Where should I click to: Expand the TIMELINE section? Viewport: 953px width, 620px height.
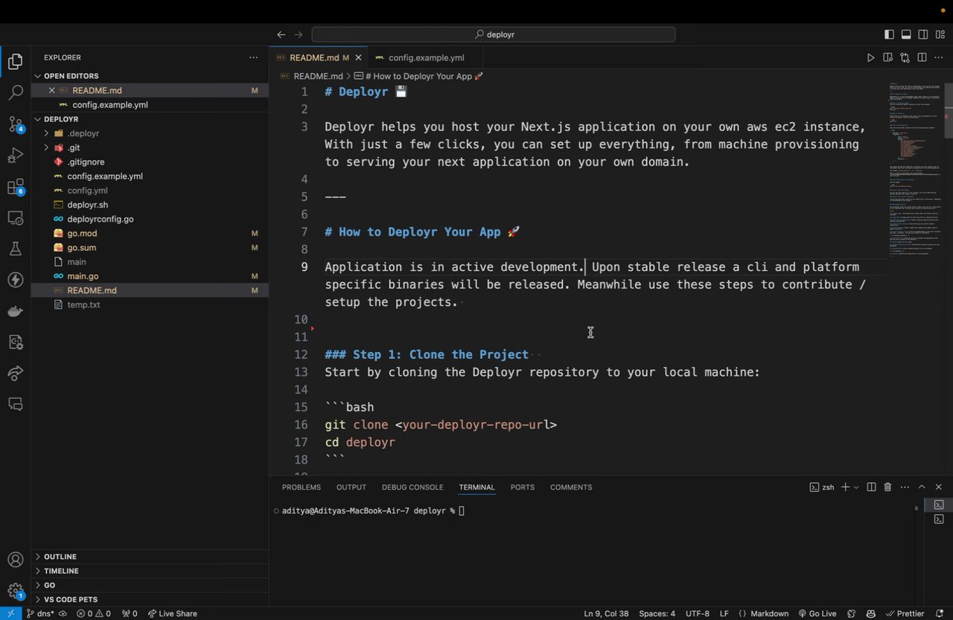pos(38,571)
